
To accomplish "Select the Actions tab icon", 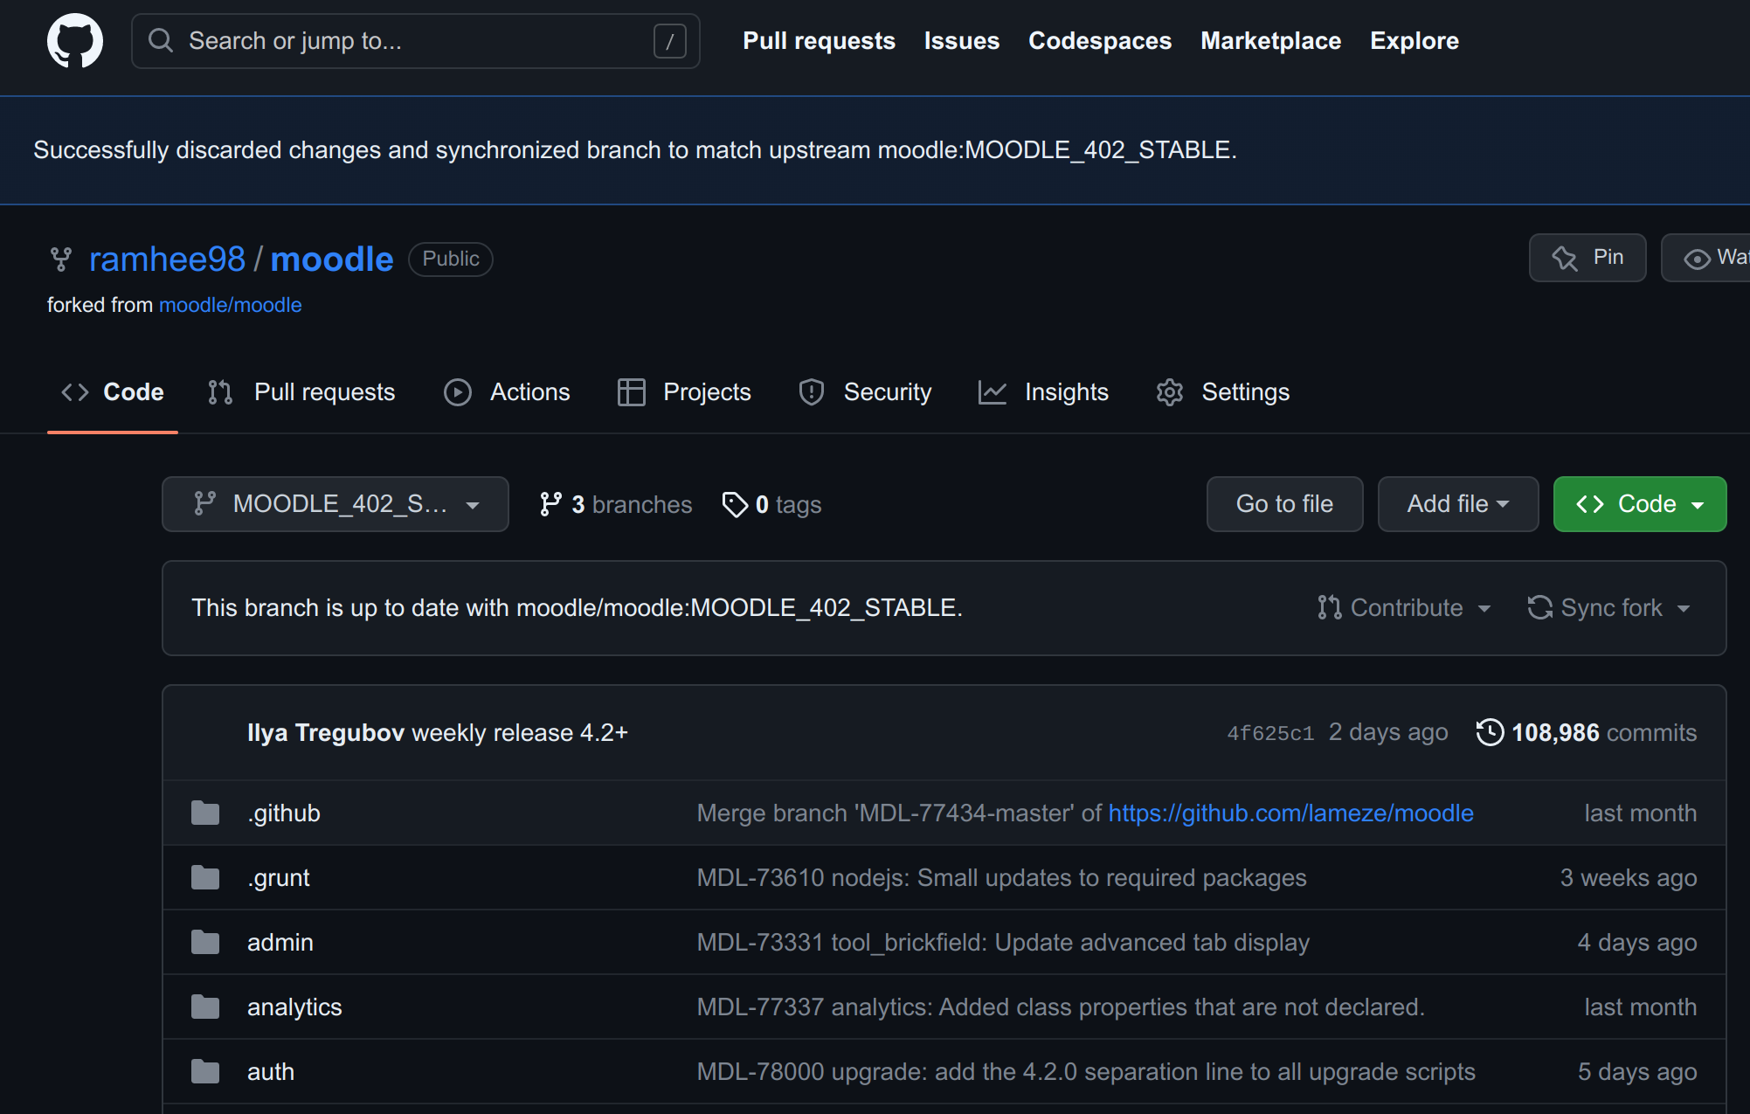I will tap(457, 391).
